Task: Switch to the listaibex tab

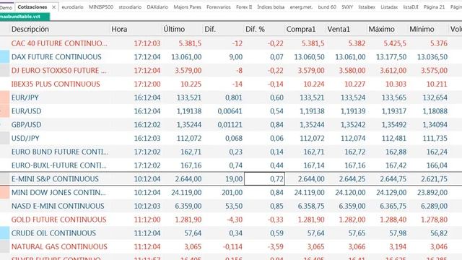Action: point(367,6)
